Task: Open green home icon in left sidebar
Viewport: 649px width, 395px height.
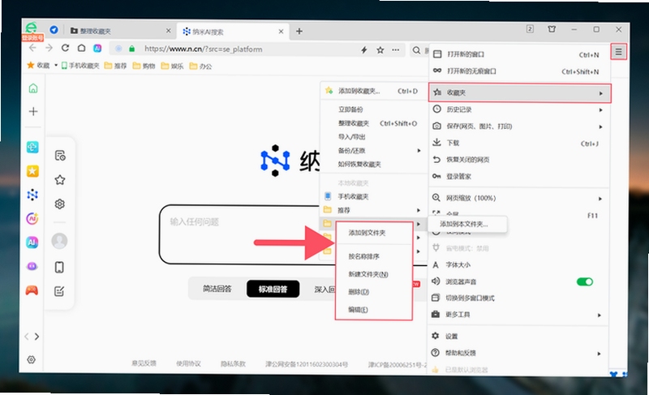Action: pos(33,88)
